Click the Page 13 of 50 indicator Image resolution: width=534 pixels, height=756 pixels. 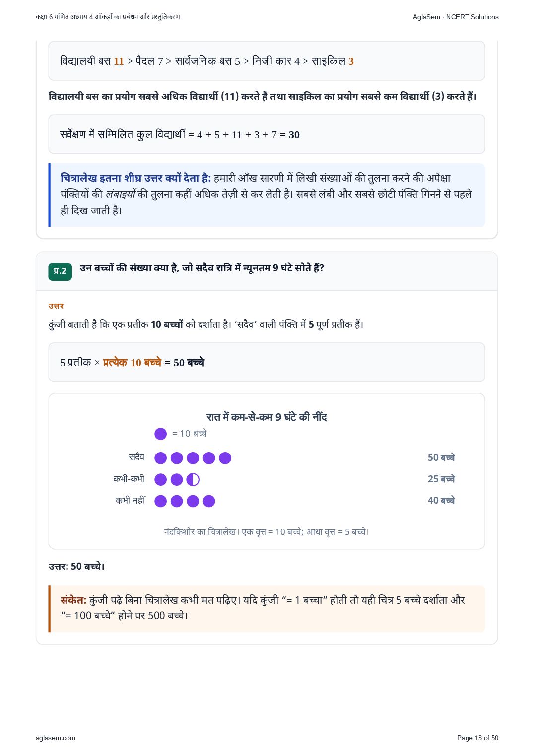[477, 738]
